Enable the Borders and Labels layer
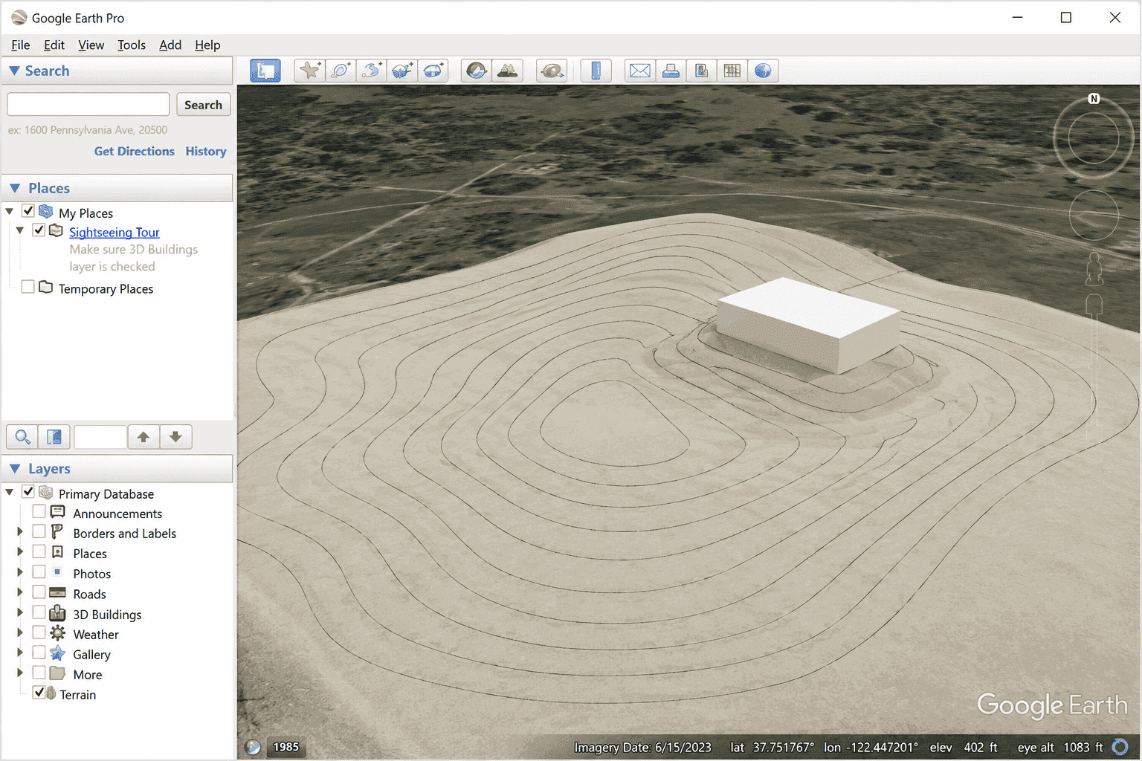This screenshot has width=1142, height=761. pos(39,532)
